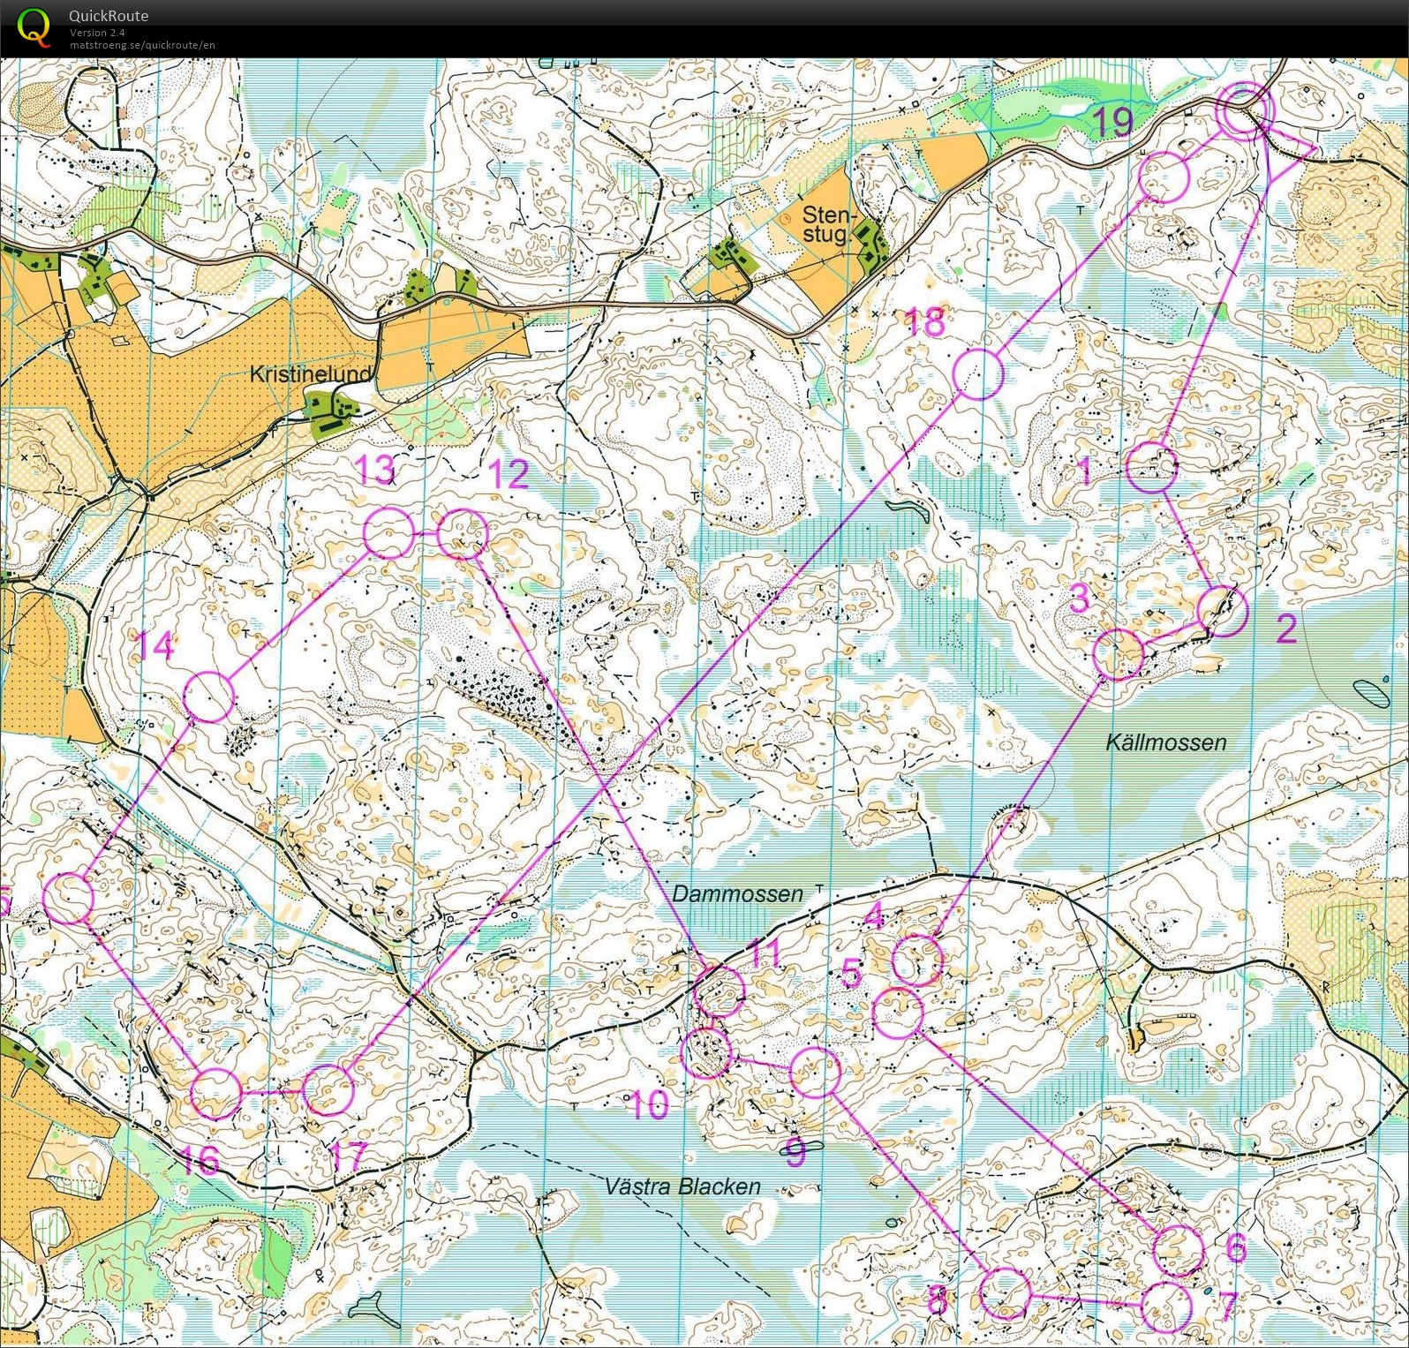Click the circle of control 17
This screenshot has width=1409, height=1348.
point(328,1089)
